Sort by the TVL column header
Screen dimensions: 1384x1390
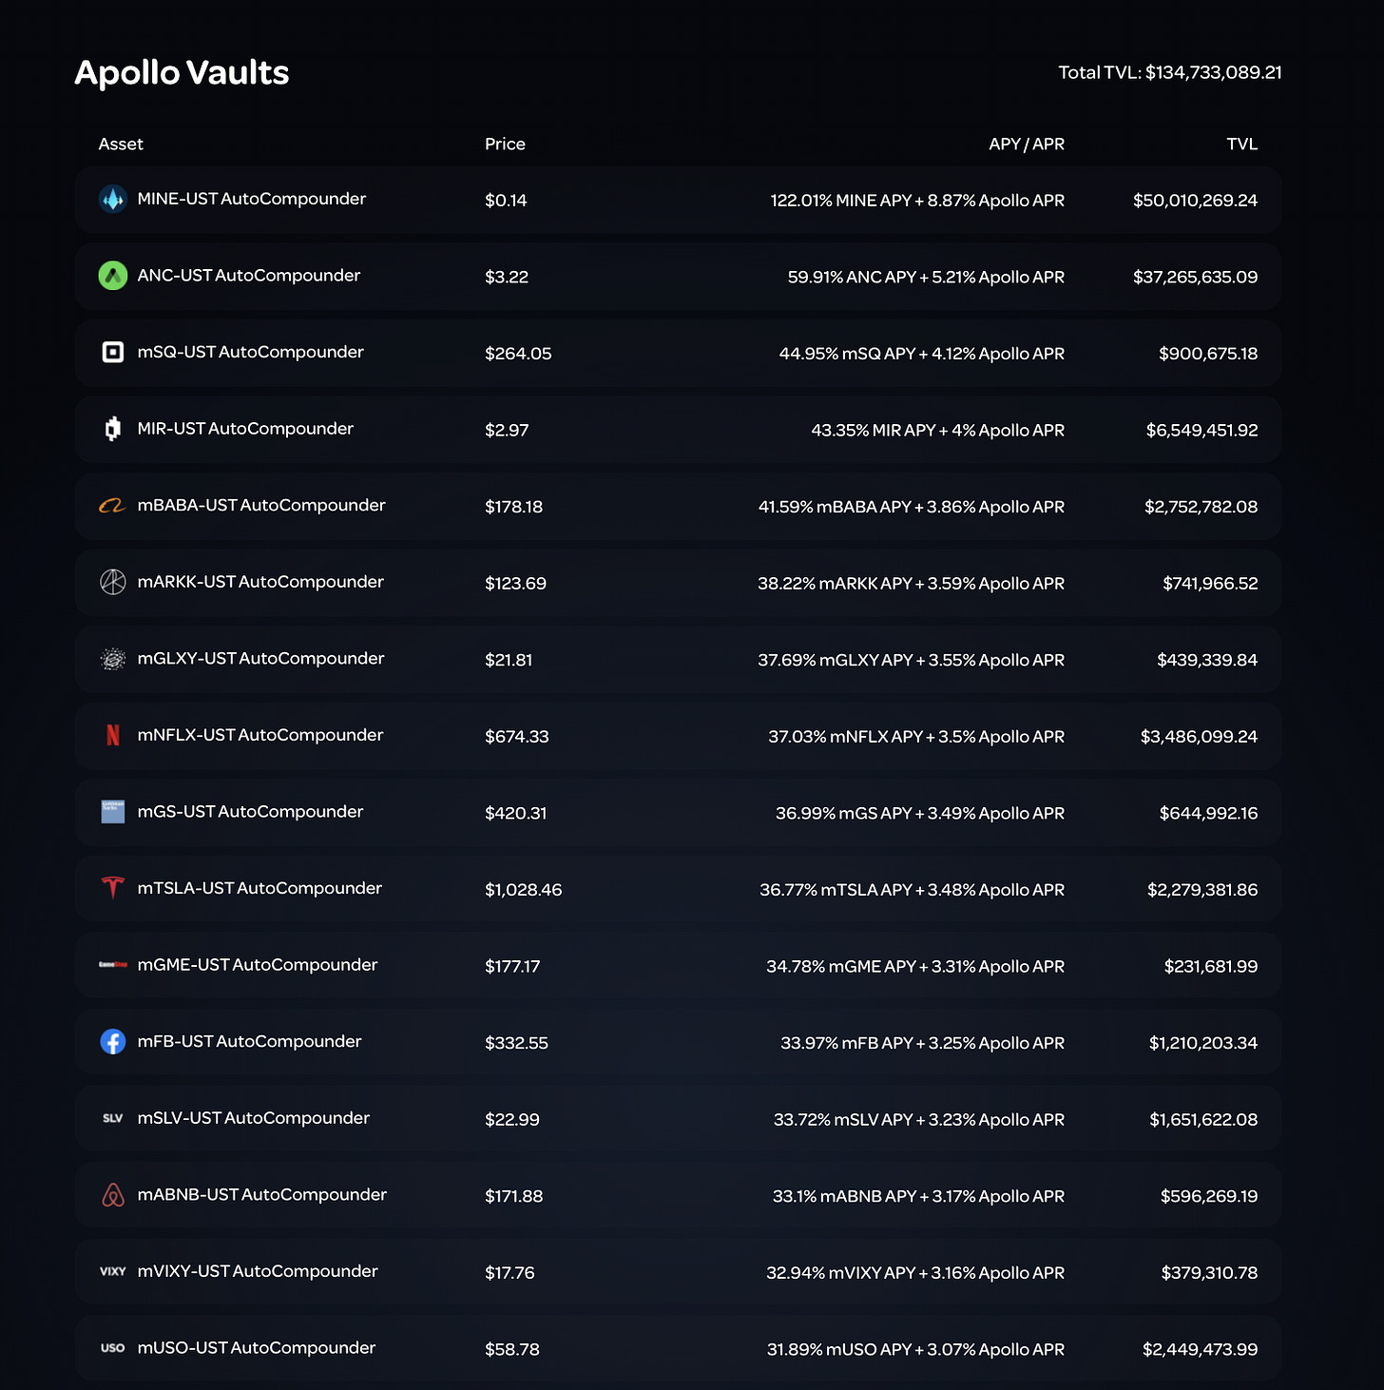tap(1241, 144)
